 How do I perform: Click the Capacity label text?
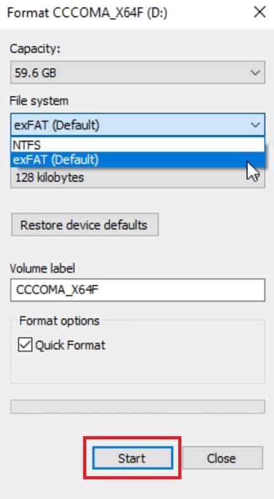[x=35, y=49]
